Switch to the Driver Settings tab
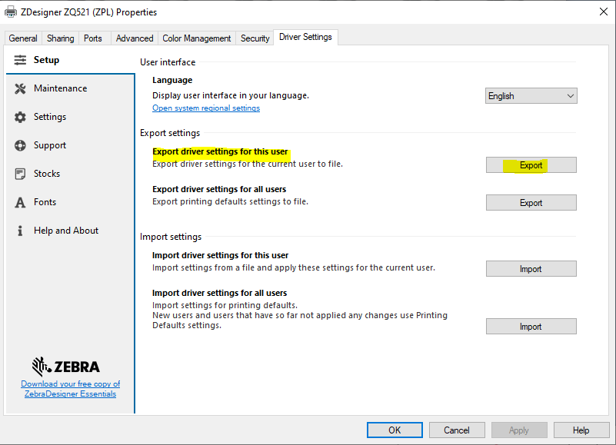Image resolution: width=616 pixels, height=445 pixels. point(305,37)
